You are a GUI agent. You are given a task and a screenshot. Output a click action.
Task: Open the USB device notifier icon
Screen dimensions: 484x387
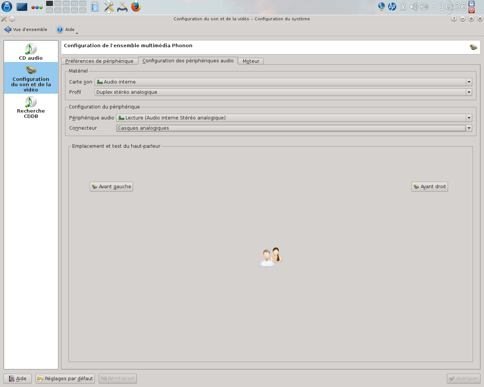[x=424, y=7]
